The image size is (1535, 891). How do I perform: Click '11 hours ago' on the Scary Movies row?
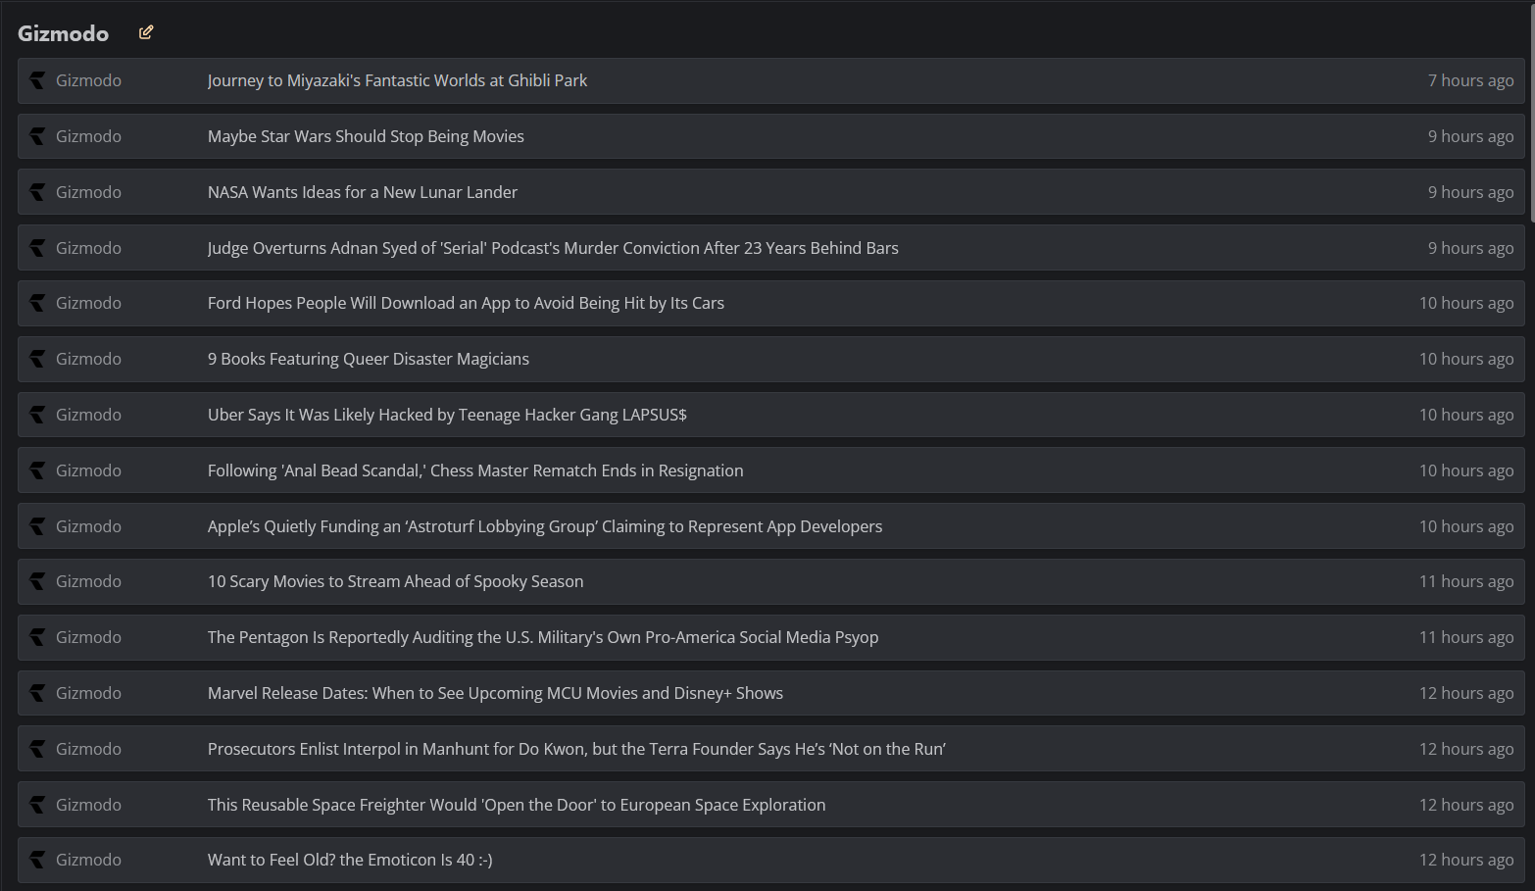1466,581
